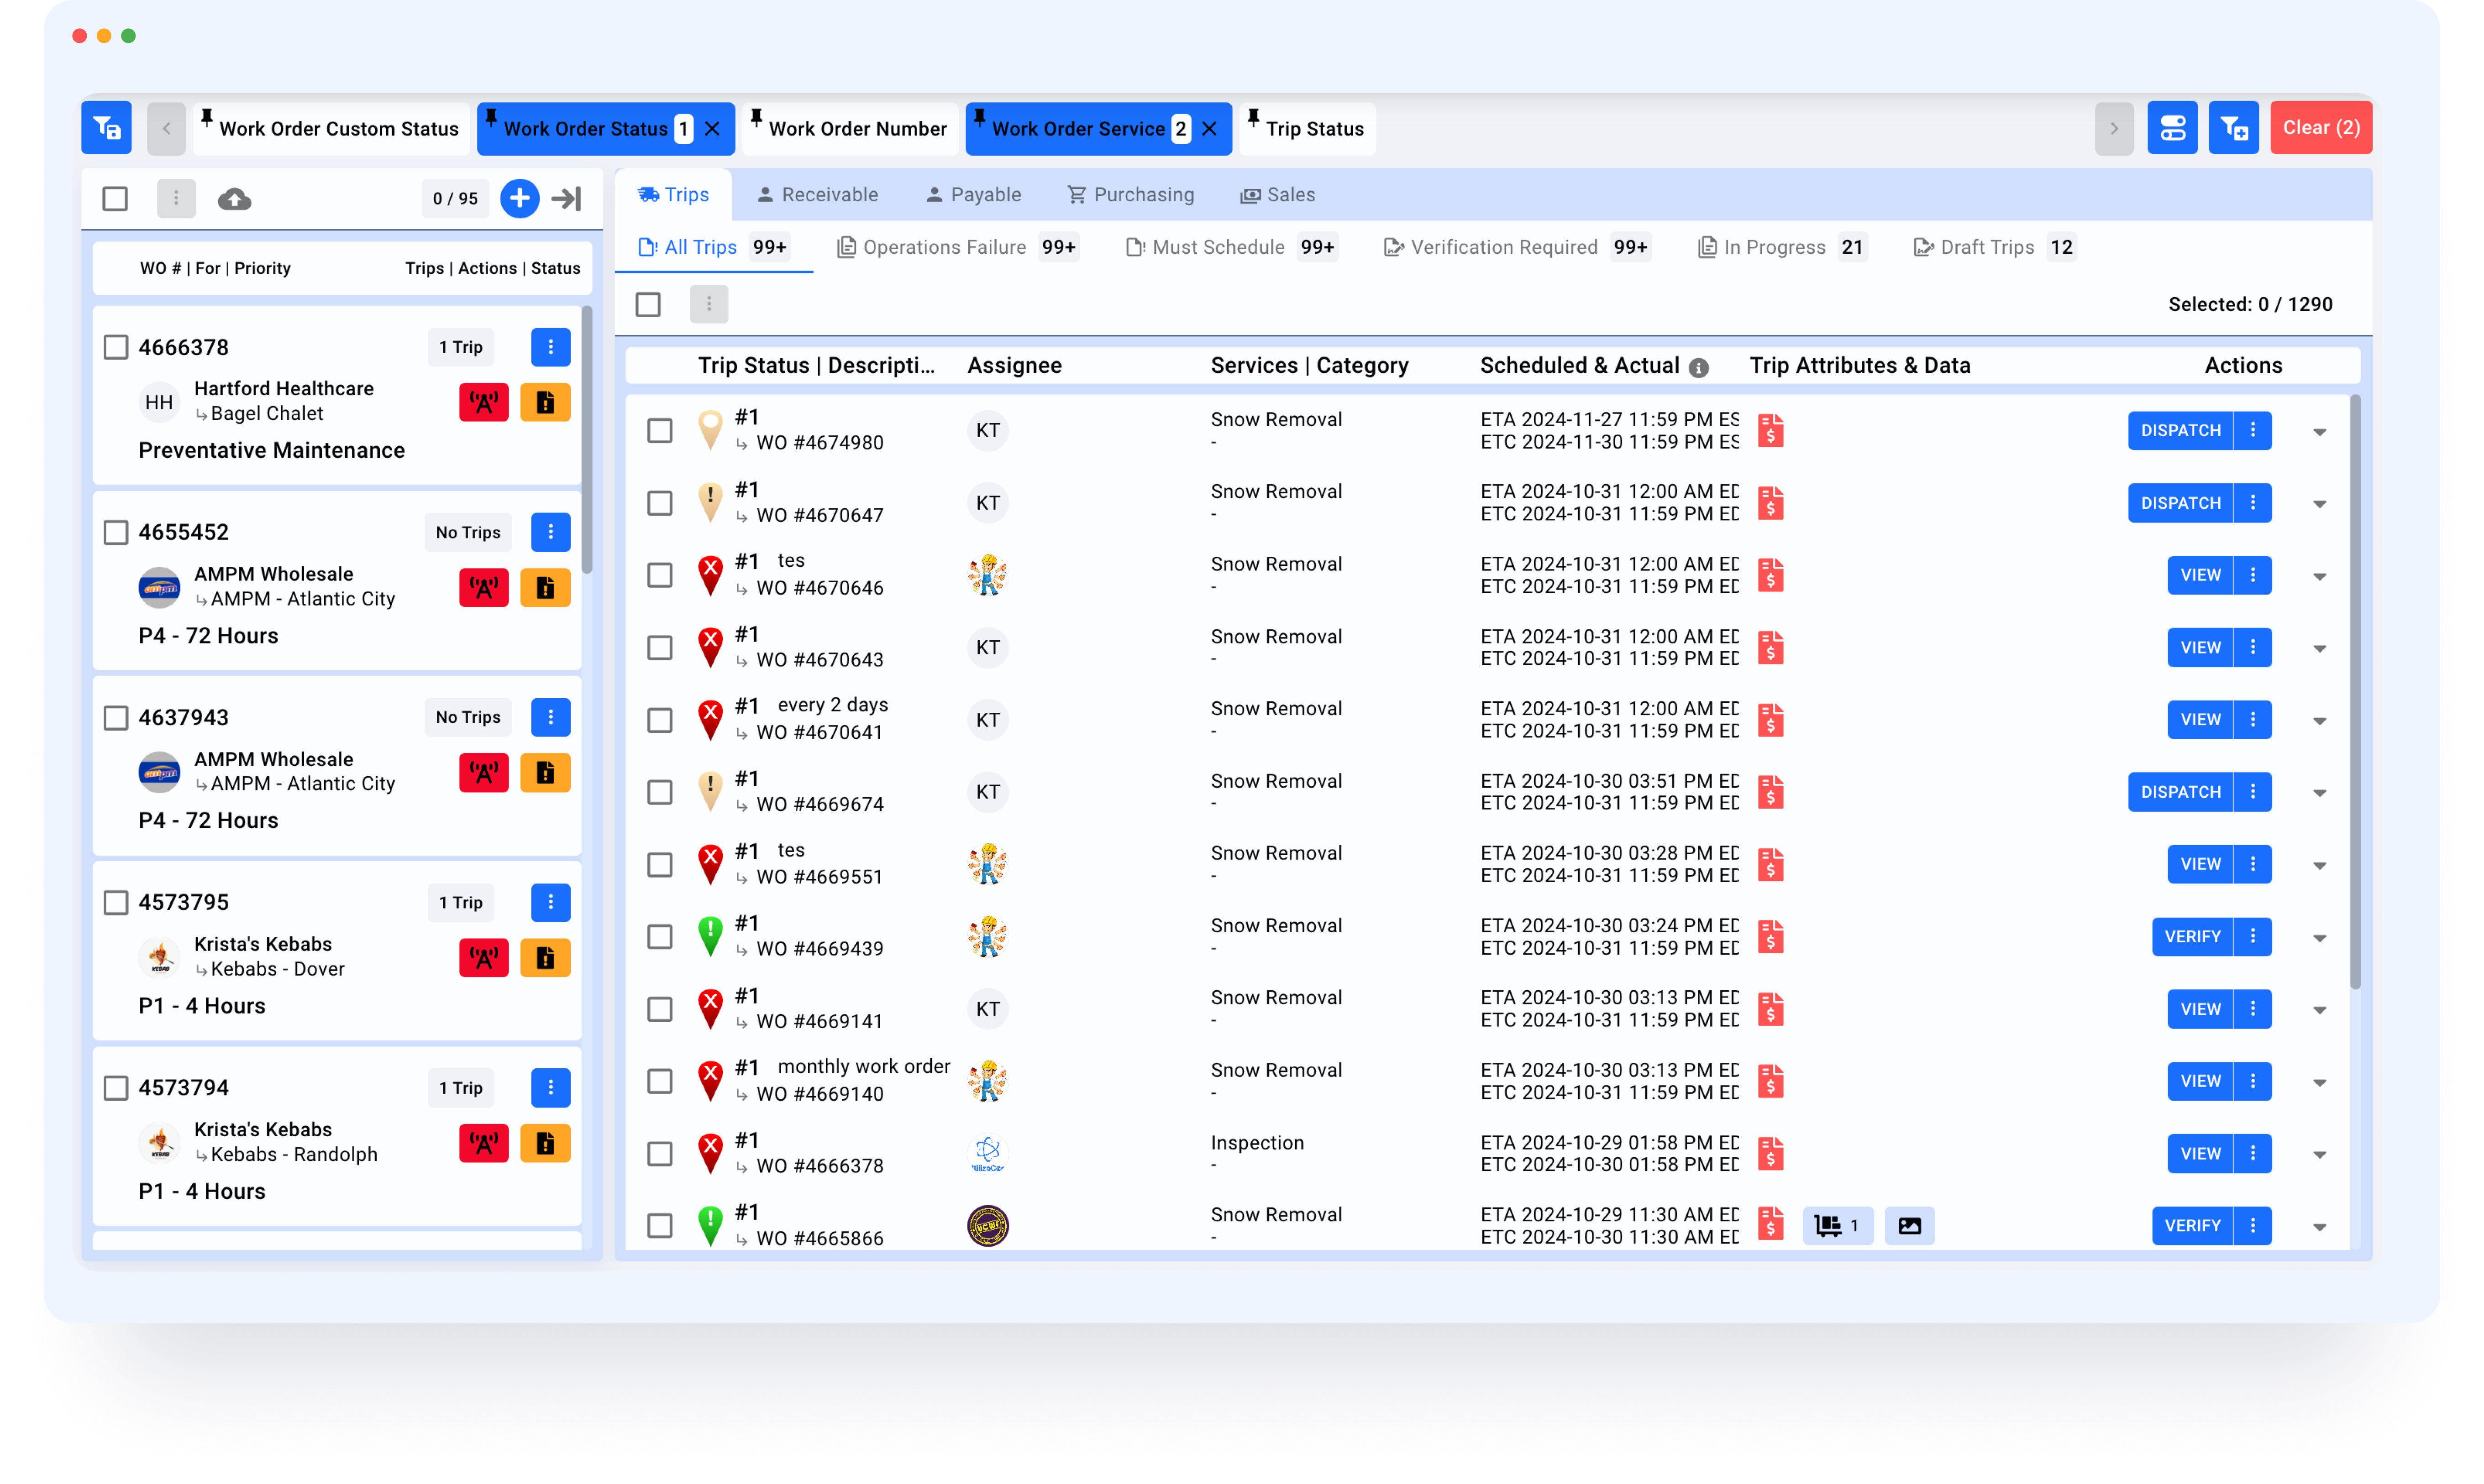The image size is (2484, 1484).
Task: Click the blue plus icon to add work order
Action: 519,198
